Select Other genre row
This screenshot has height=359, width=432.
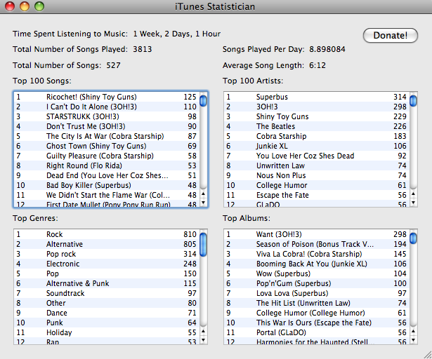point(107,303)
